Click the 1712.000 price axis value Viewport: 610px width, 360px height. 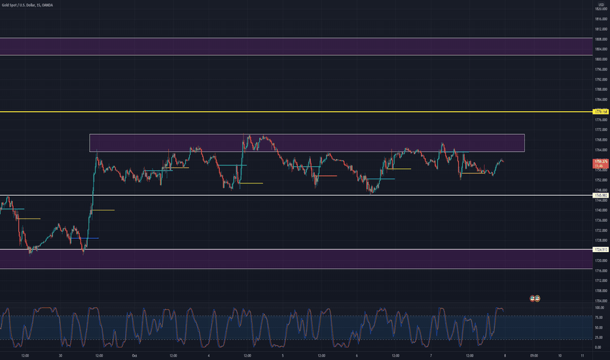(601, 281)
